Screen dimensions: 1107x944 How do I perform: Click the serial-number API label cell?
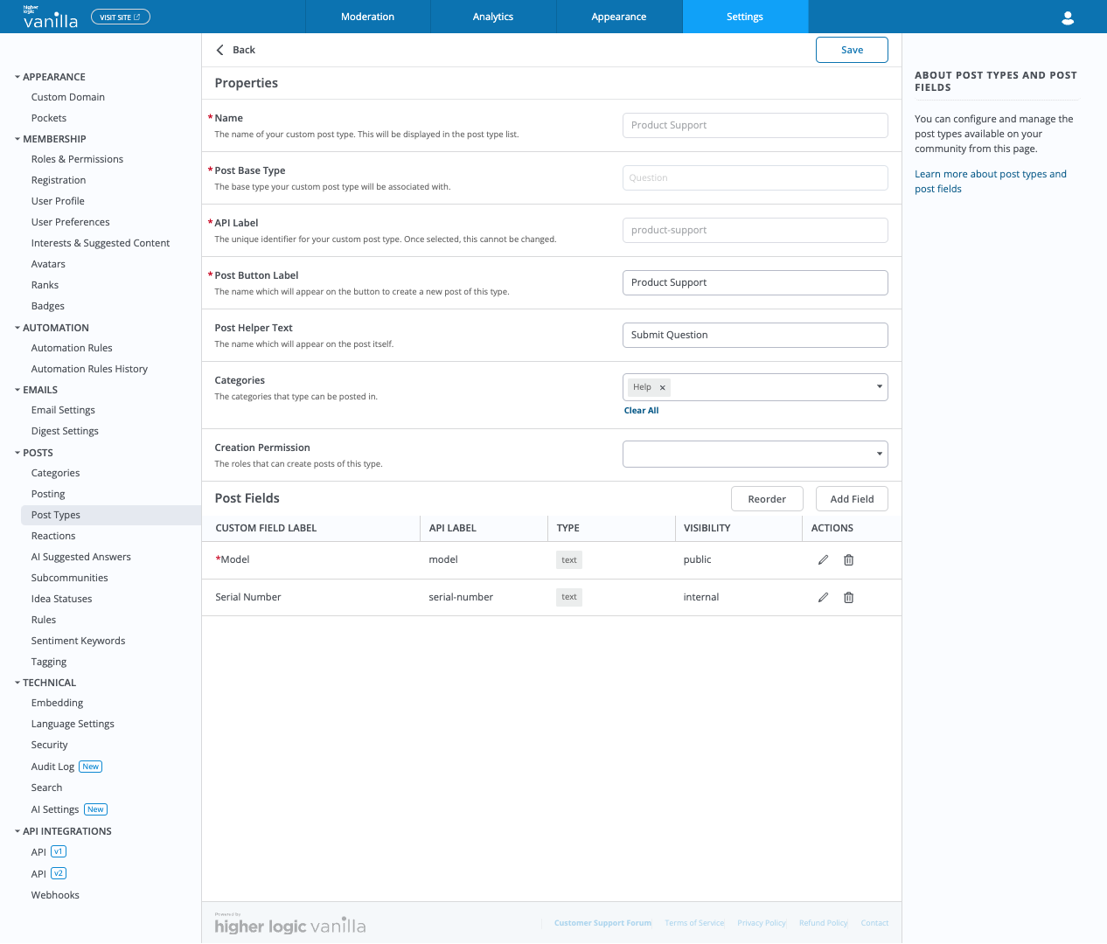461,597
